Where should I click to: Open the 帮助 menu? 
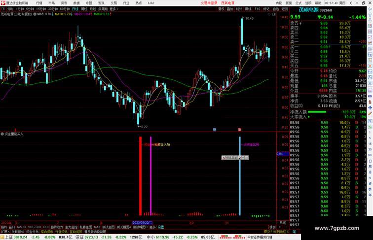[x=318, y=3]
